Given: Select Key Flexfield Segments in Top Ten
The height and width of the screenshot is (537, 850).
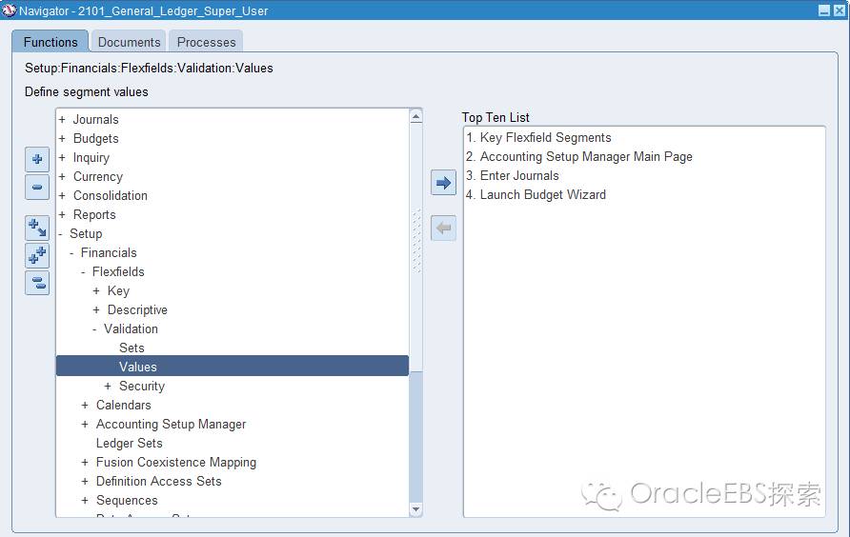Looking at the screenshot, I should pyautogui.click(x=538, y=138).
